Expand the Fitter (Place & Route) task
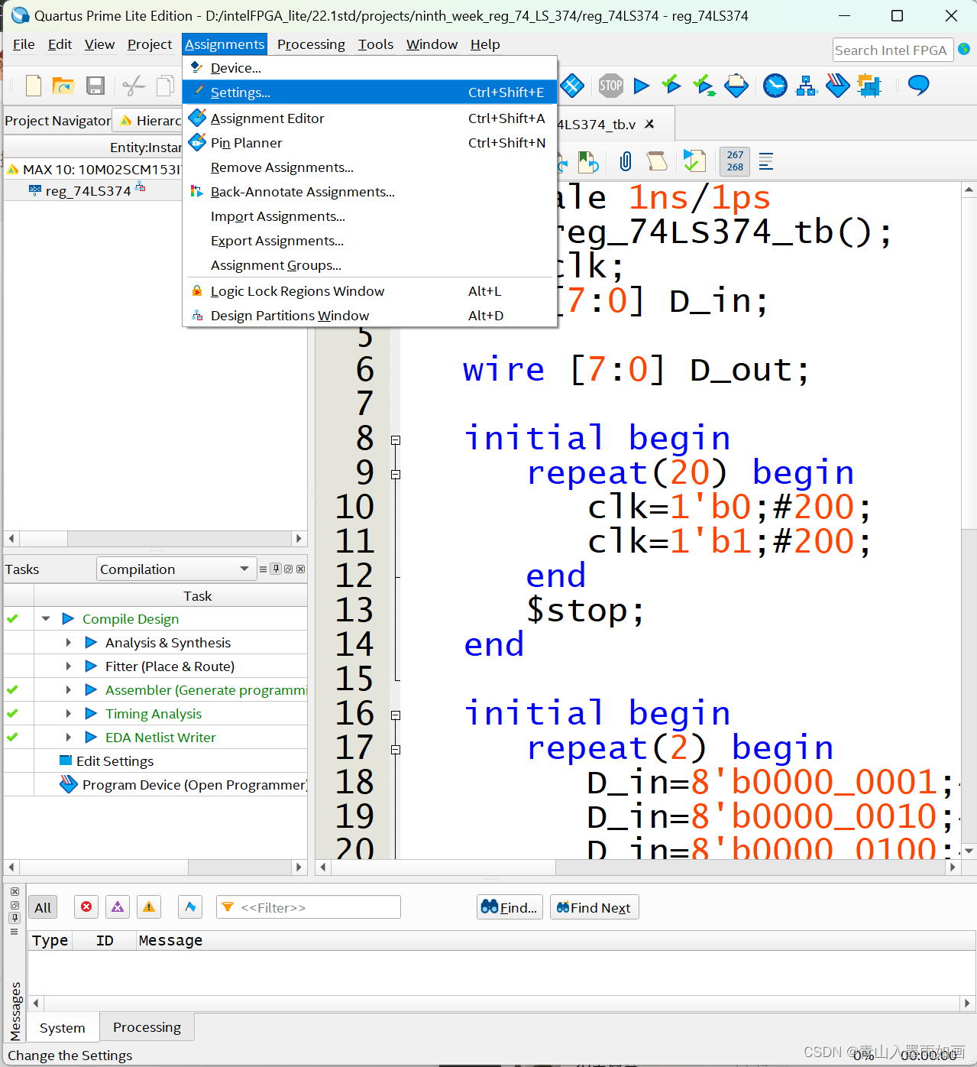Viewport: 977px width, 1067px height. point(69,666)
